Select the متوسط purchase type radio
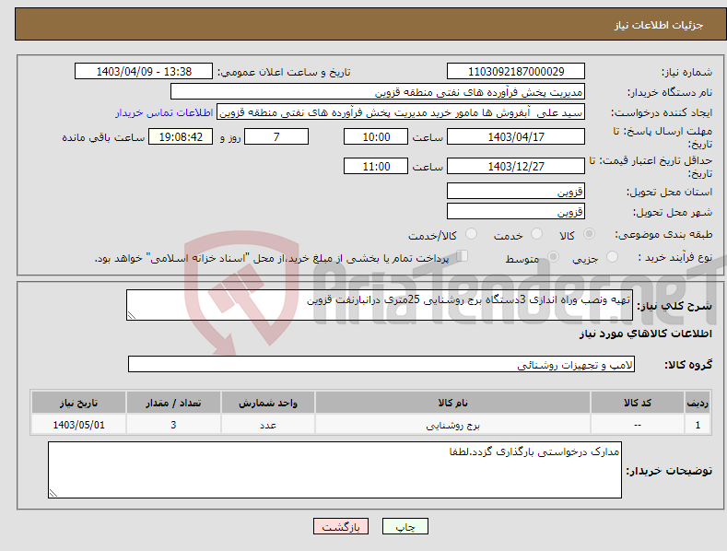The width and height of the screenshot is (727, 551). [553, 256]
